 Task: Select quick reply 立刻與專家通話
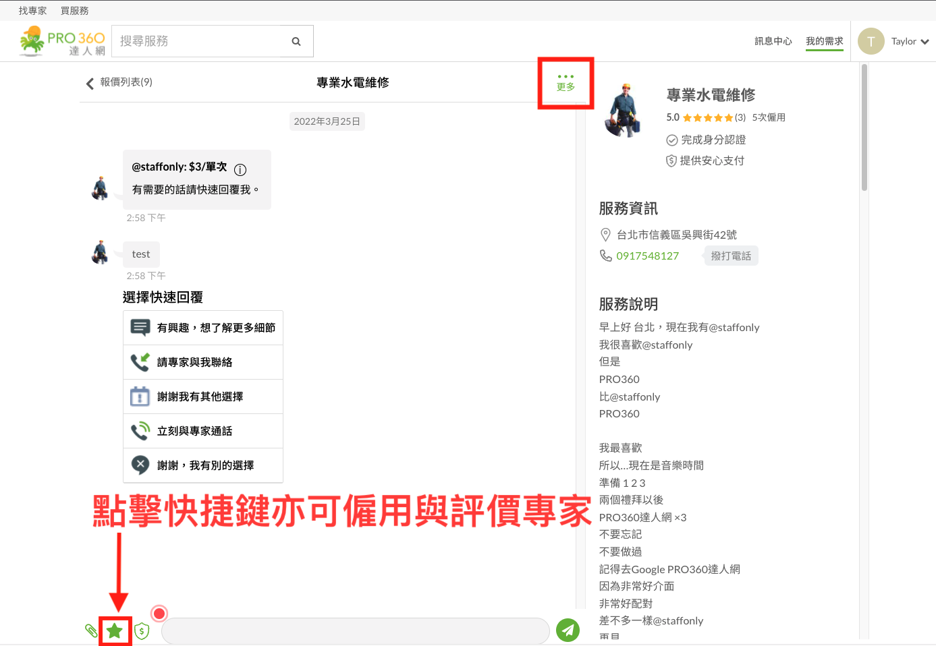203,431
